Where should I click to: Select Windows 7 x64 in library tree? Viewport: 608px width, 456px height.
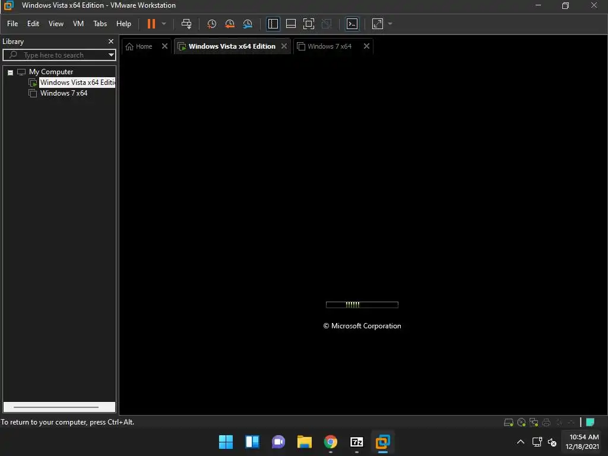(x=64, y=93)
